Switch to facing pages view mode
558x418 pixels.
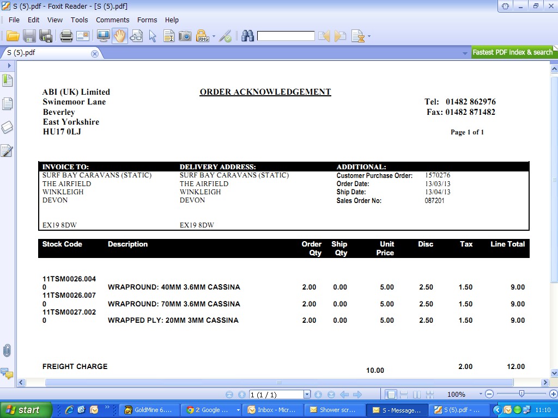[x=417, y=395]
